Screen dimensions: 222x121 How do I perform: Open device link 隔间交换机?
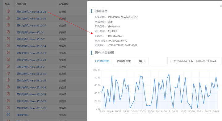[23, 115]
